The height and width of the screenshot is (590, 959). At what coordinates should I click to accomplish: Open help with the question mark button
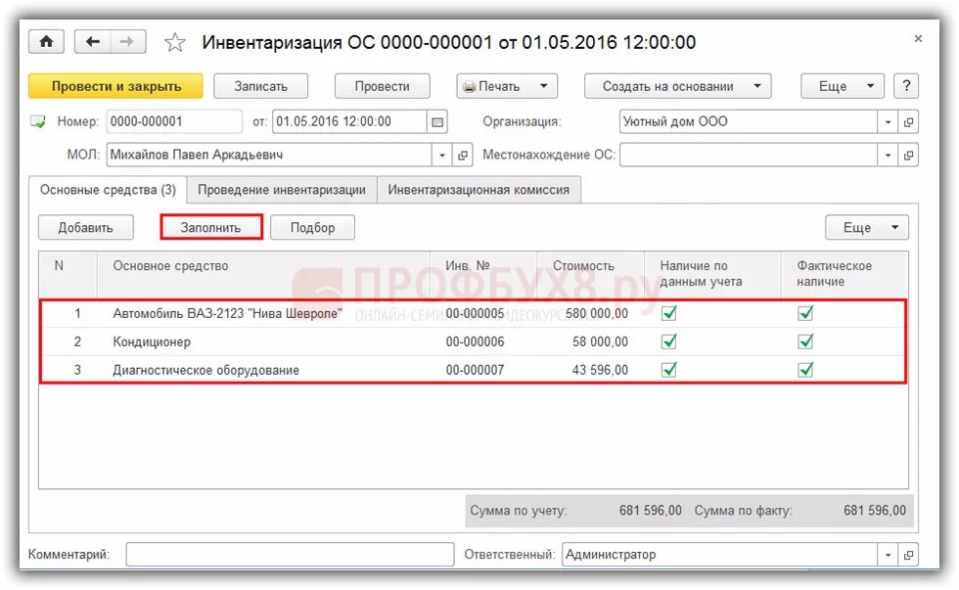tap(906, 86)
